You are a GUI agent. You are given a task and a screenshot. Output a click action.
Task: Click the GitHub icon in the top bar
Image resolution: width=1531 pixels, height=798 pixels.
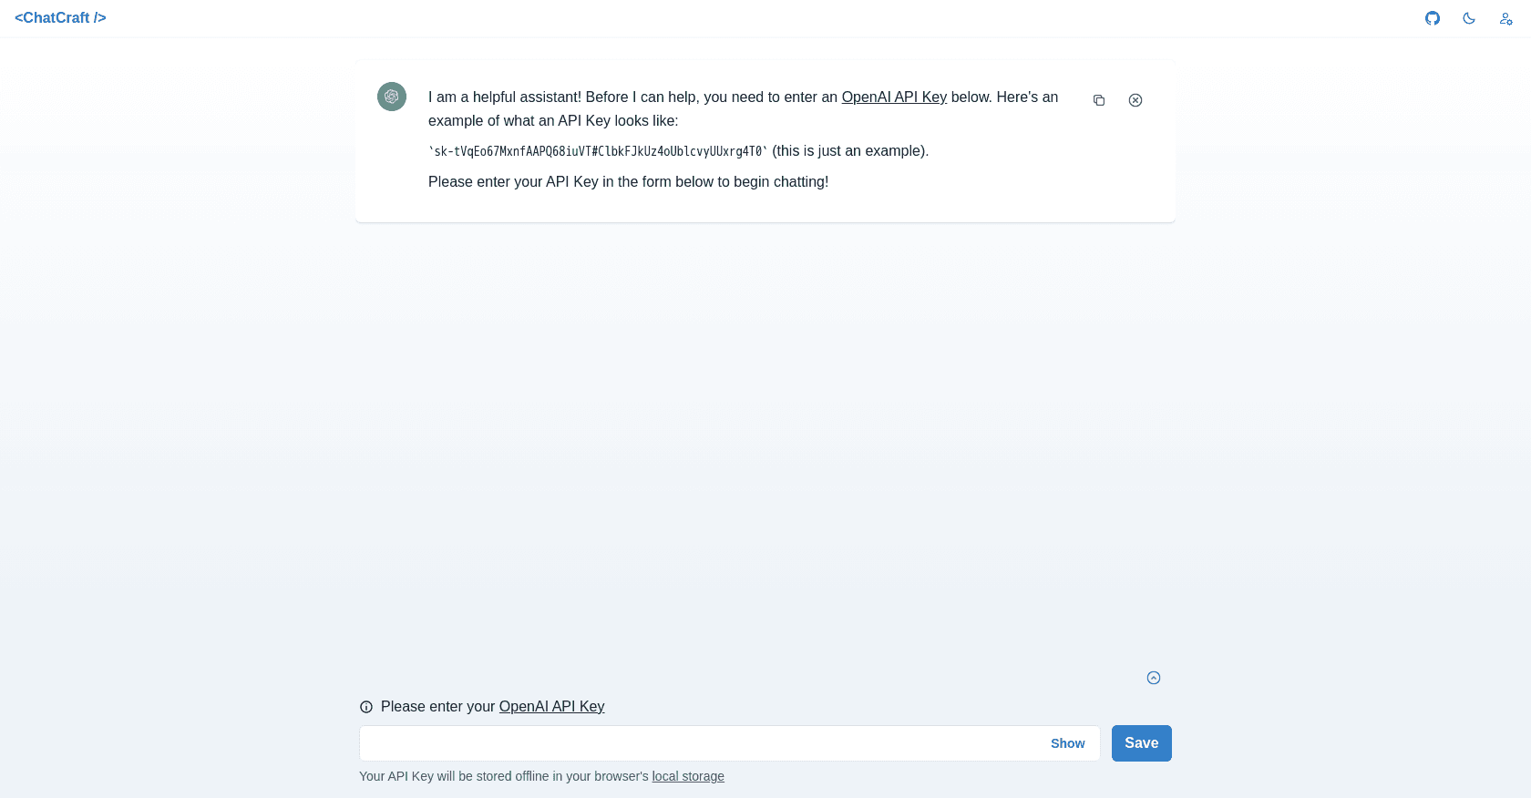[1432, 18]
